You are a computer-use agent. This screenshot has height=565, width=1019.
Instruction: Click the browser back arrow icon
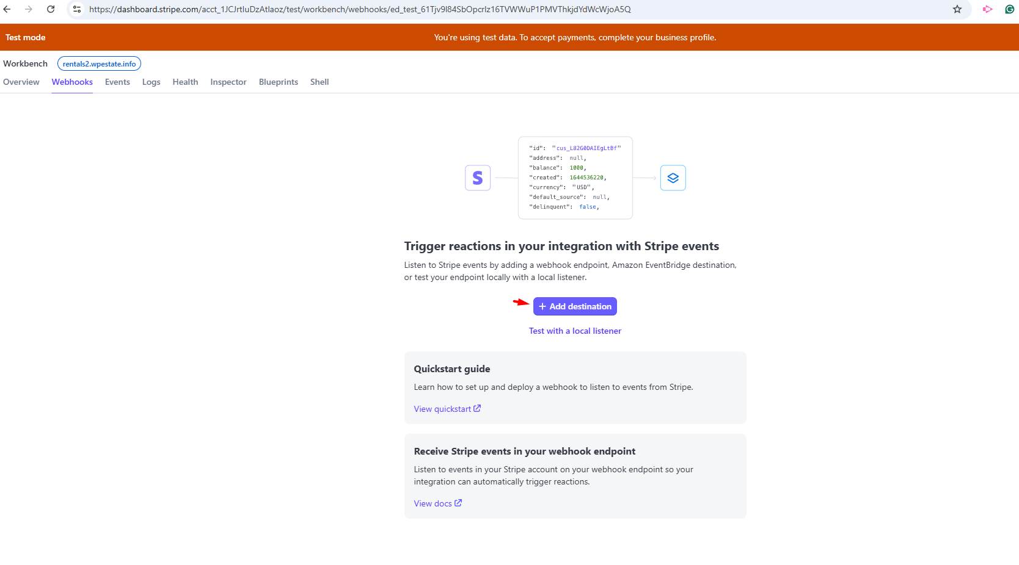point(7,9)
